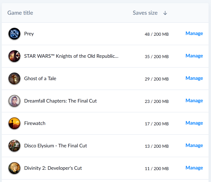Select Disco Elysium - The Final Cut title

tap(55, 146)
